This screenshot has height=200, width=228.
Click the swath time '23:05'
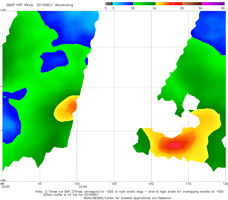coord(6,187)
